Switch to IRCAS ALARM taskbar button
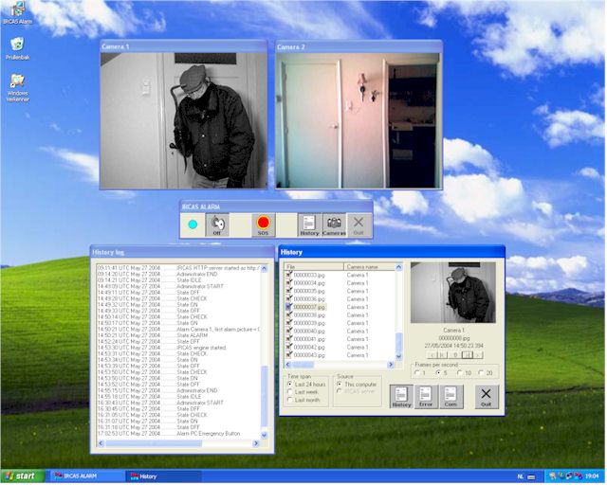Image resolution: width=607 pixels, height=485 pixels. 86,476
